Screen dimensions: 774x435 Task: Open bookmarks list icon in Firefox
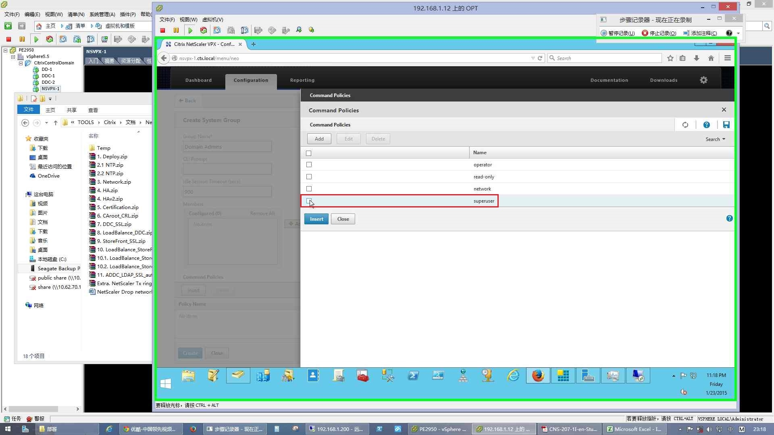[x=682, y=58]
